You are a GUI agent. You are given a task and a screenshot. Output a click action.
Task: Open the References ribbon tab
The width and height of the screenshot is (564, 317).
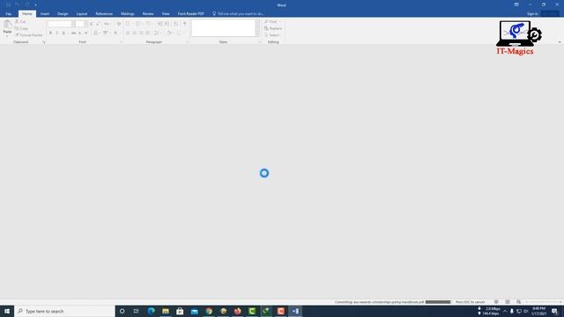[104, 14]
